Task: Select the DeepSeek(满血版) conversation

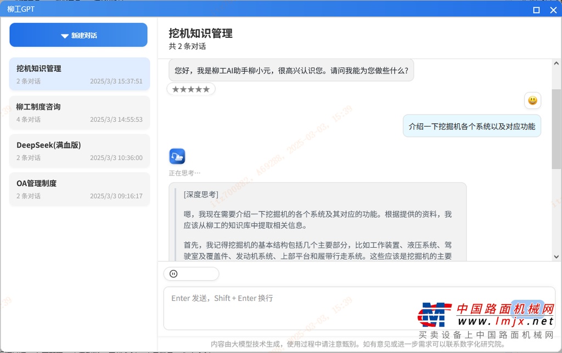Action: tap(79, 151)
